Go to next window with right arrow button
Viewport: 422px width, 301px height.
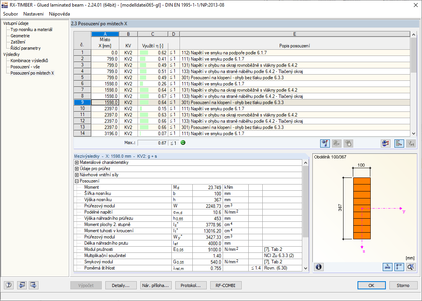point(33,285)
